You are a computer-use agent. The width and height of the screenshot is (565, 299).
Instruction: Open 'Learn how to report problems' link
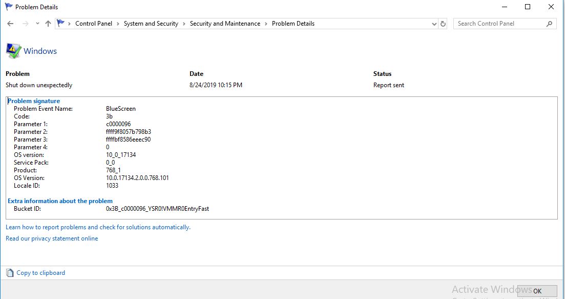click(x=98, y=227)
